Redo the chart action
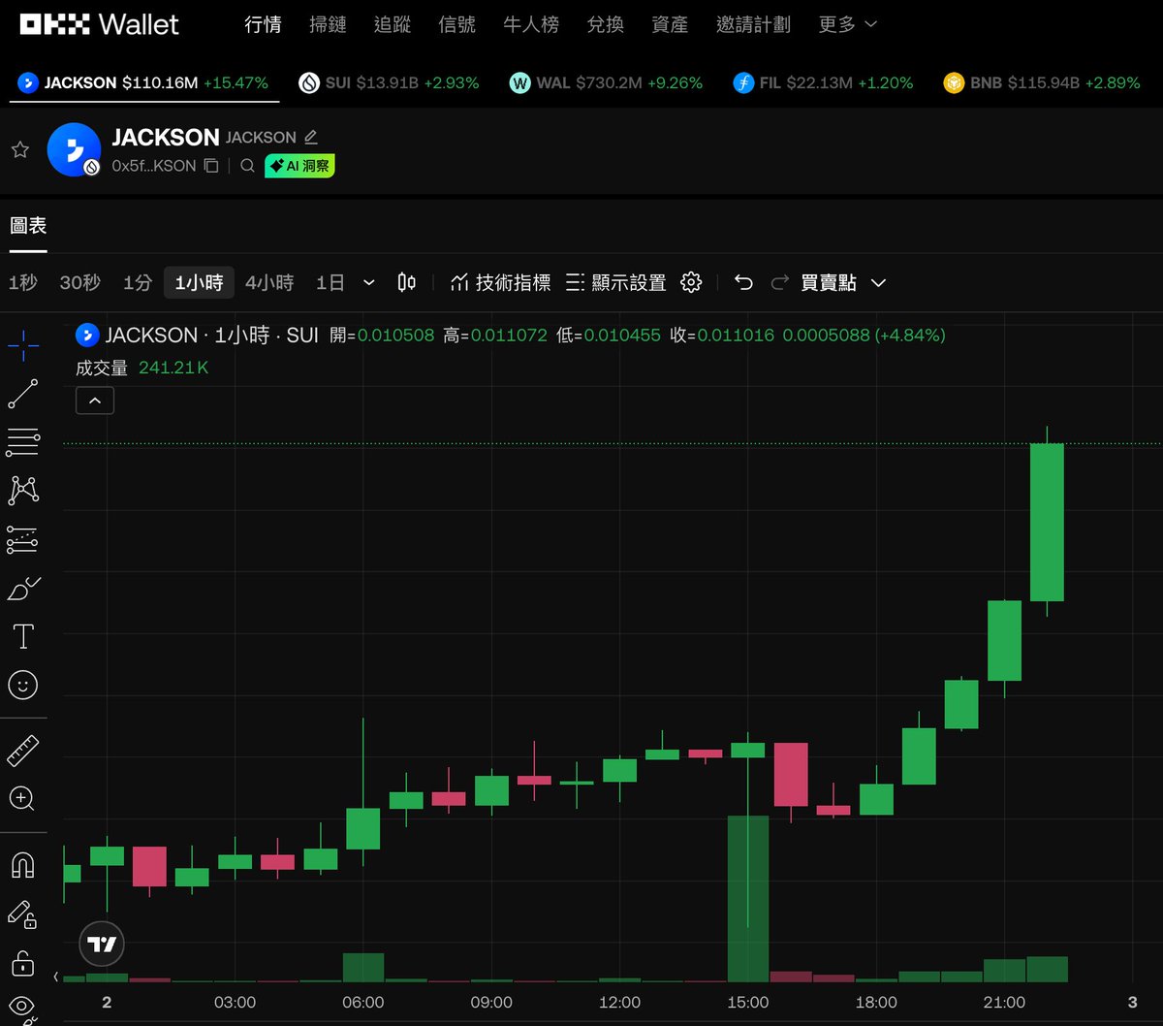 pyautogui.click(x=780, y=282)
